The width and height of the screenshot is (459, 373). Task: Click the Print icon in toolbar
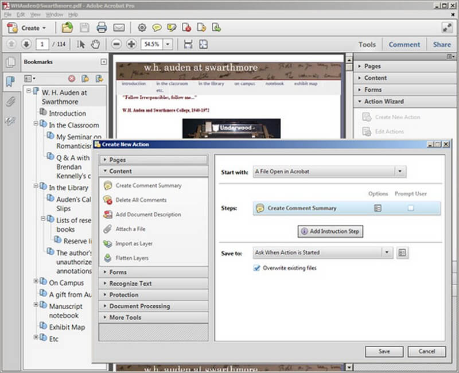pos(102,28)
